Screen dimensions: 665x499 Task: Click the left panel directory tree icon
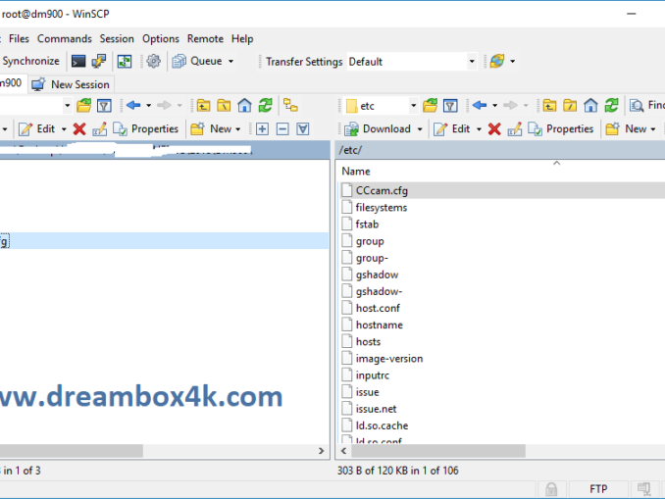[291, 106]
